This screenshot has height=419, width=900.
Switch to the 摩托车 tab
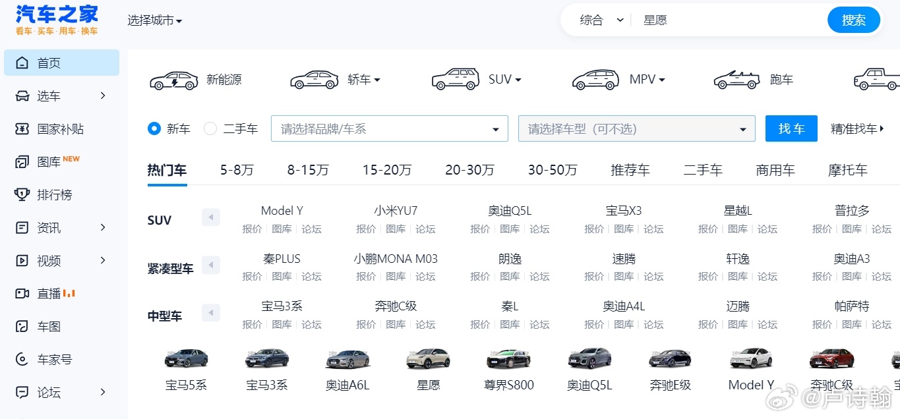848,171
